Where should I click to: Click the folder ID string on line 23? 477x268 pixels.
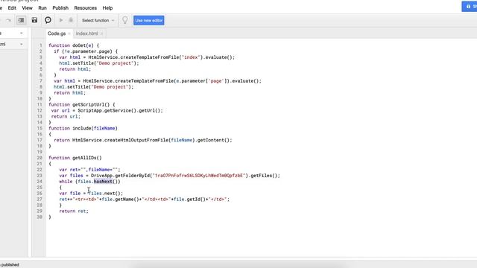199,176
